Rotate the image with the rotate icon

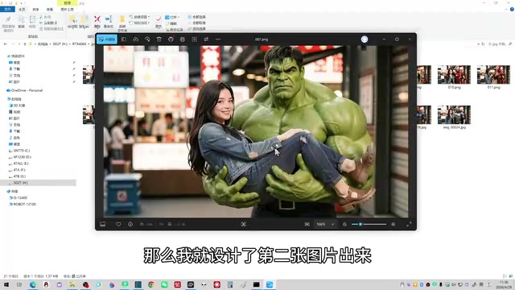[x=147, y=39]
